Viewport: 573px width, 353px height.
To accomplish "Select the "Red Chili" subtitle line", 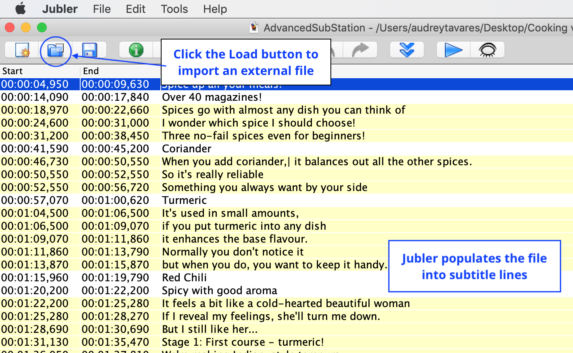I will [185, 278].
